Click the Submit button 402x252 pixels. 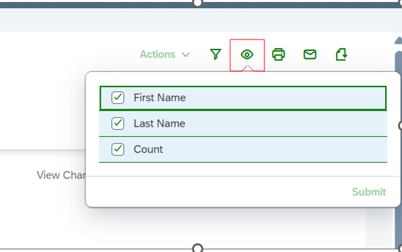pyautogui.click(x=369, y=192)
